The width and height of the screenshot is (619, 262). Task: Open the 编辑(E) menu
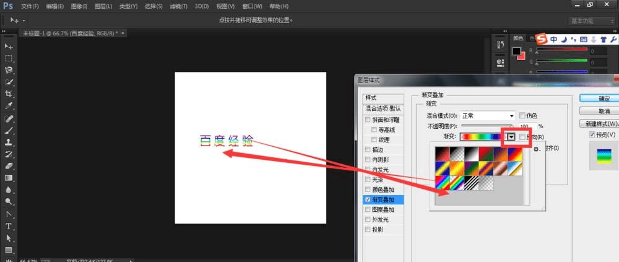[55, 6]
